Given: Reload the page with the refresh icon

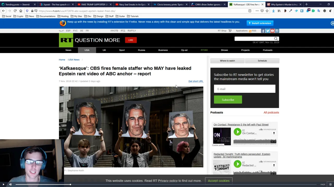Looking at the screenshot, I should pyautogui.click(x=15, y=11).
